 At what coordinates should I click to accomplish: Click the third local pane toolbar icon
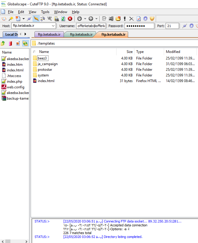(18, 43)
